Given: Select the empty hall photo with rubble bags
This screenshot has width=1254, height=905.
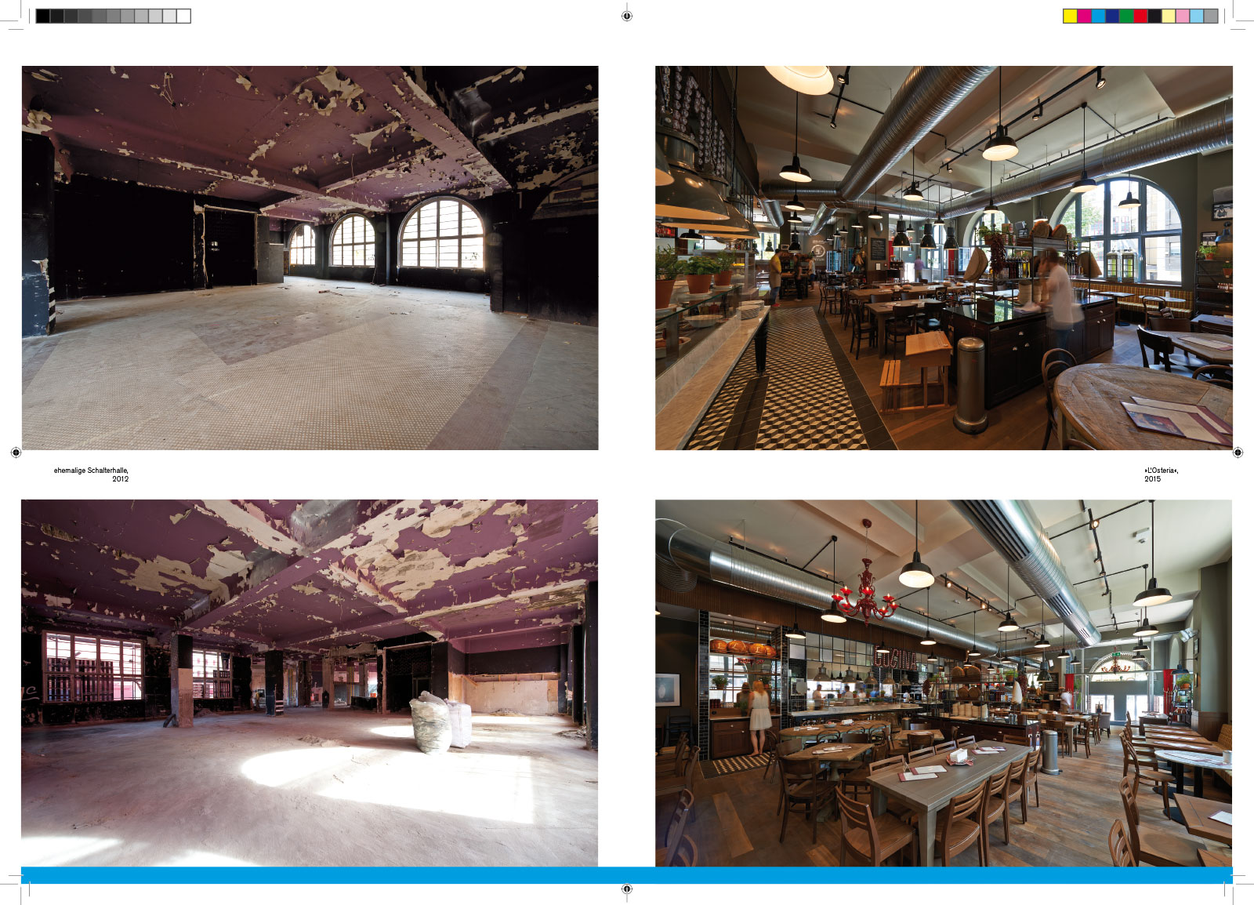Looking at the screenshot, I should (310, 682).
